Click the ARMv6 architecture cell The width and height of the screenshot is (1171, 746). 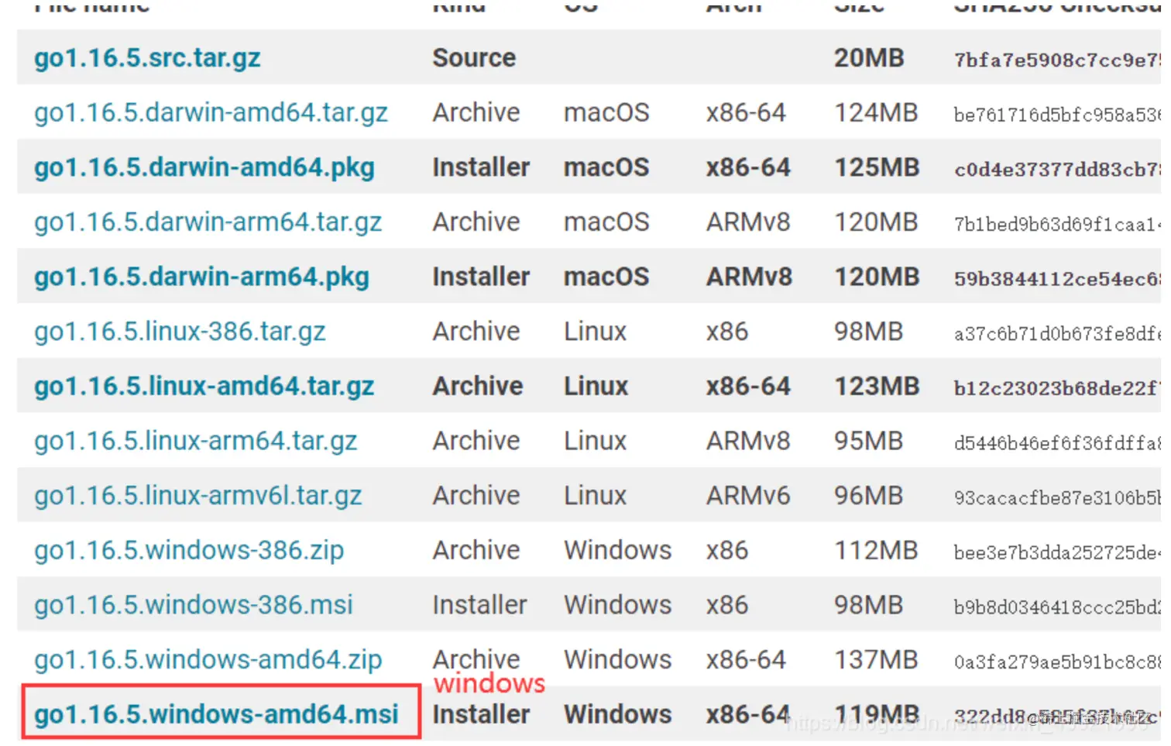point(748,496)
